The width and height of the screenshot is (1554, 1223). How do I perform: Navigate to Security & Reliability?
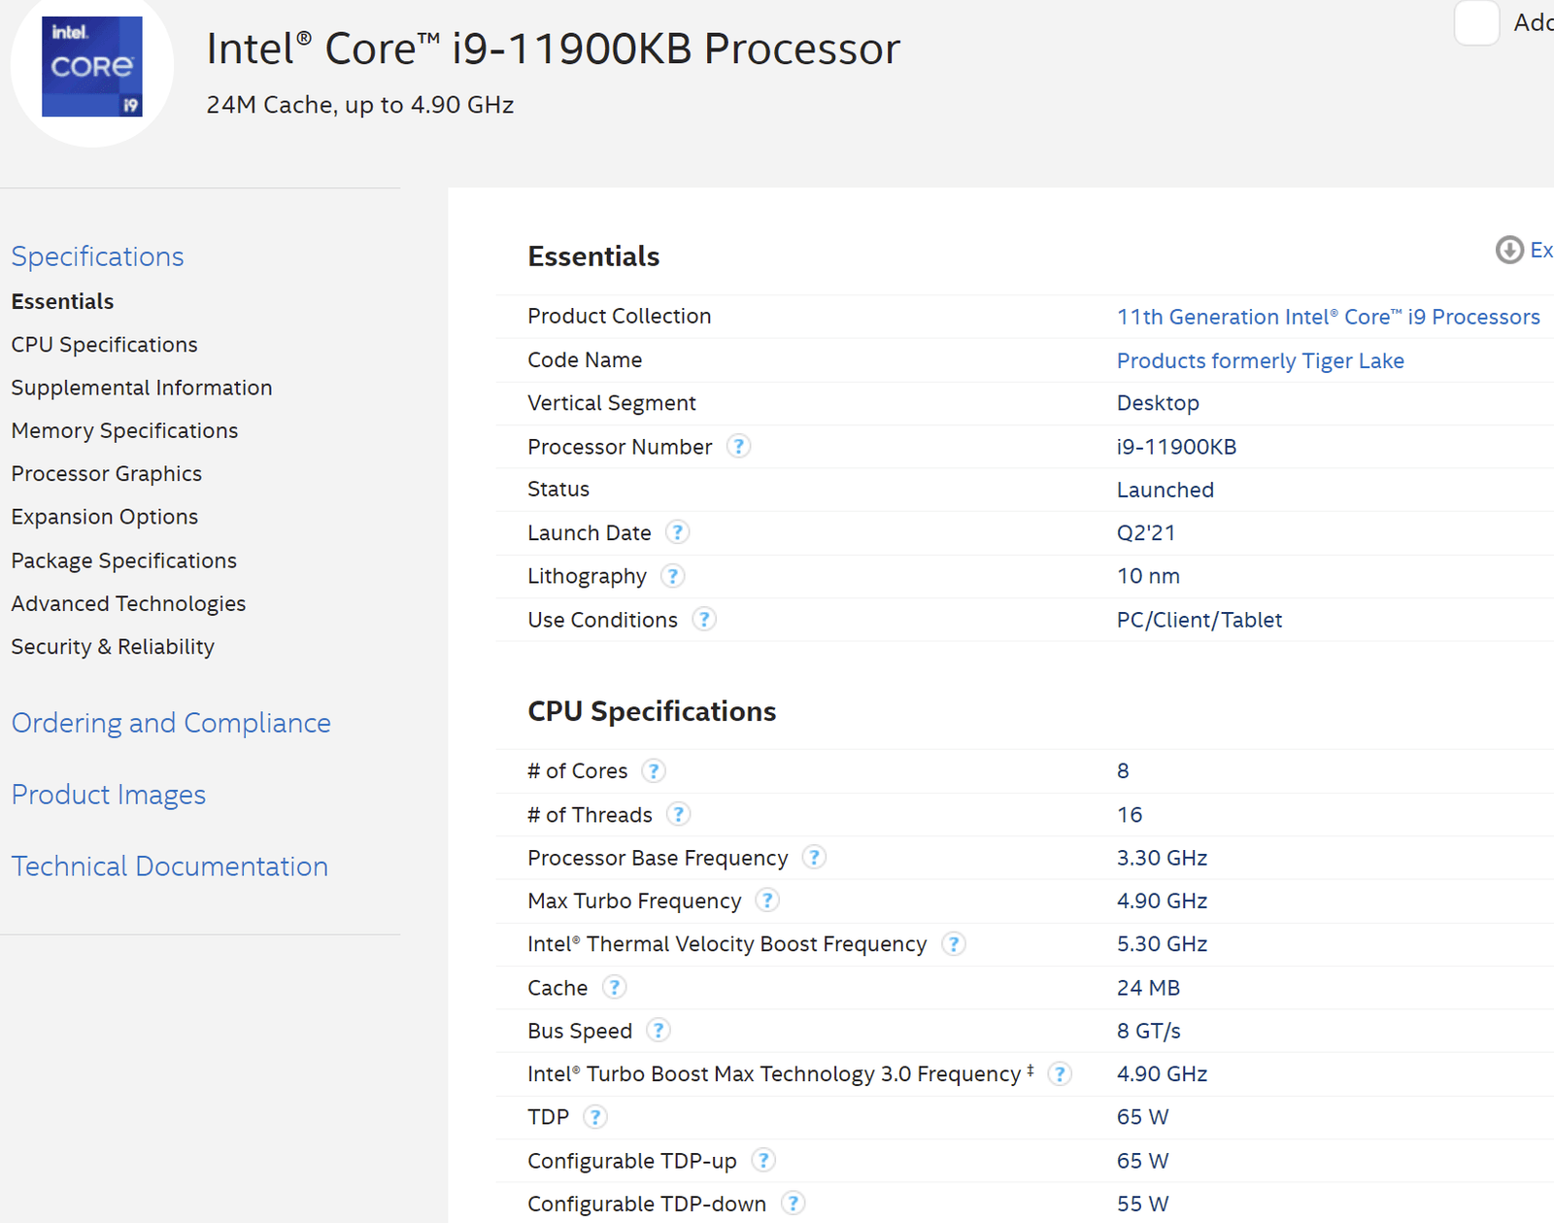click(x=113, y=647)
